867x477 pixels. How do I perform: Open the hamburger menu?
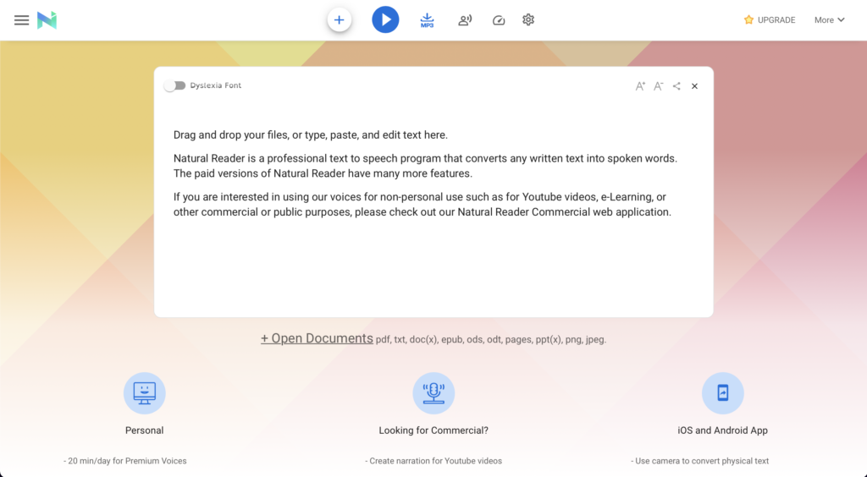point(21,20)
